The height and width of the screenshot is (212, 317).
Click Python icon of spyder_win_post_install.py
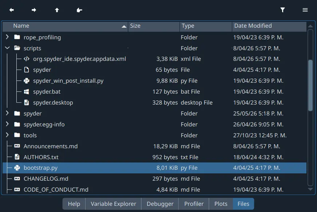[27, 81]
